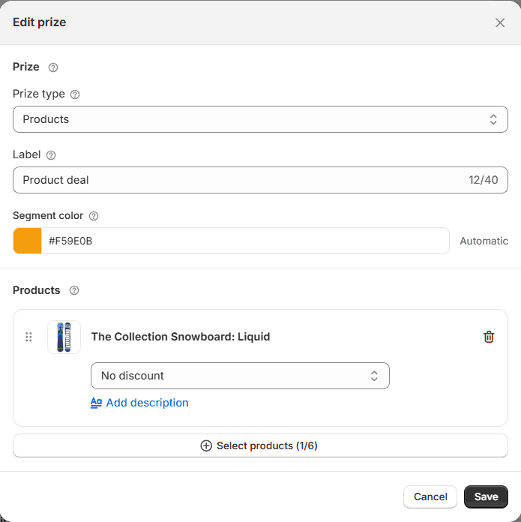Click Add description link
521x522 pixels.
coord(139,403)
